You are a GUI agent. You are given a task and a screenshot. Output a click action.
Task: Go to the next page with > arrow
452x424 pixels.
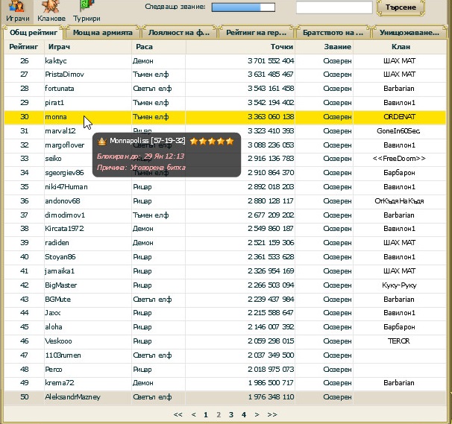pyautogui.click(x=257, y=414)
